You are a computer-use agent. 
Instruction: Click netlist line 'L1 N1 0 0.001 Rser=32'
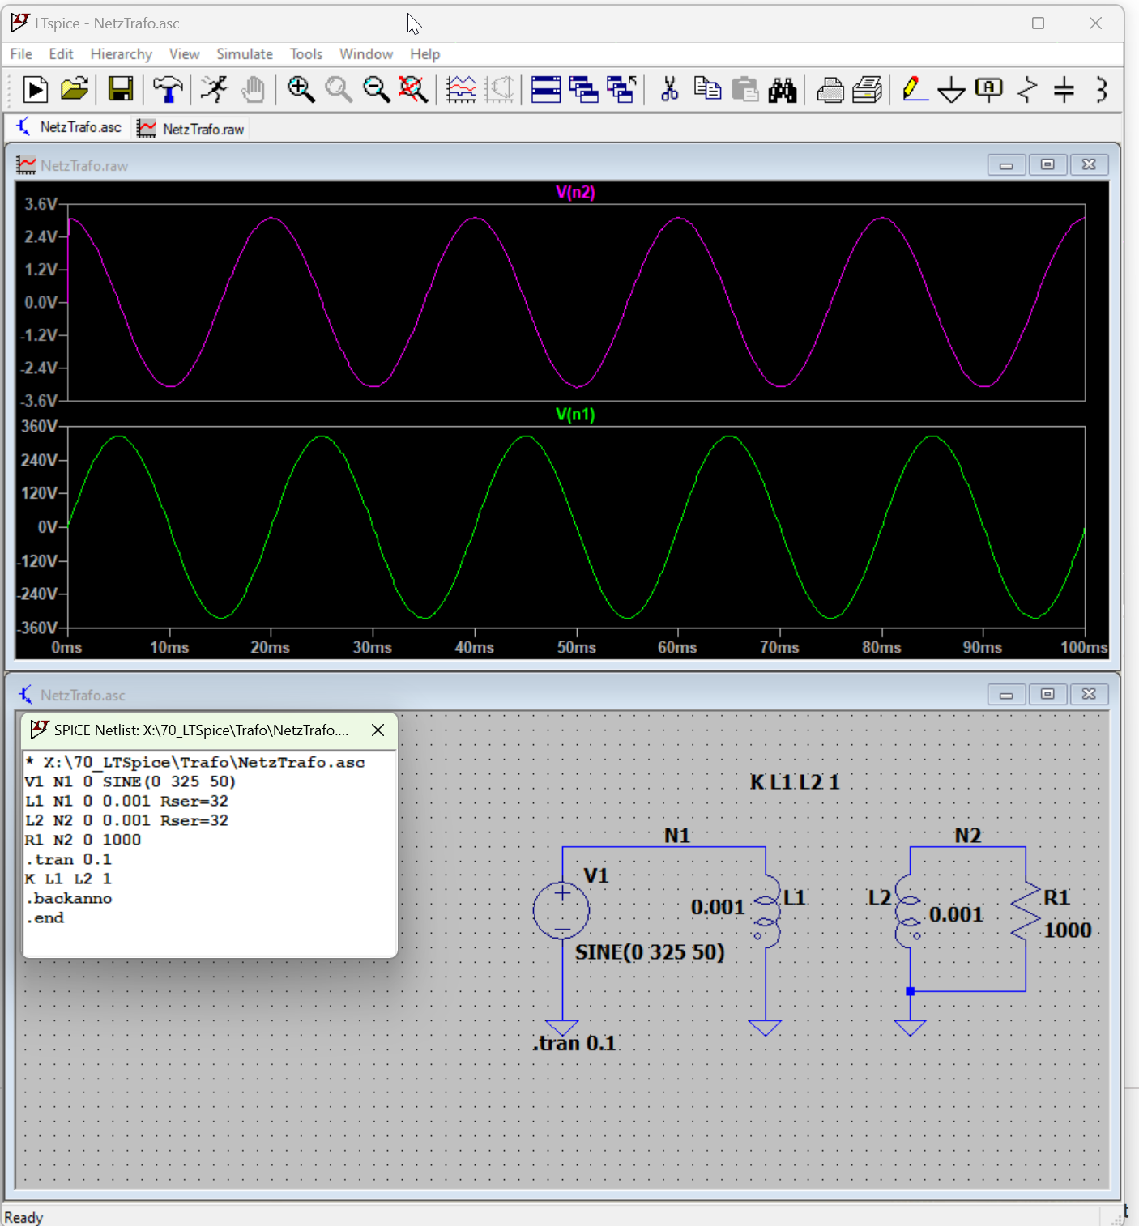126,801
